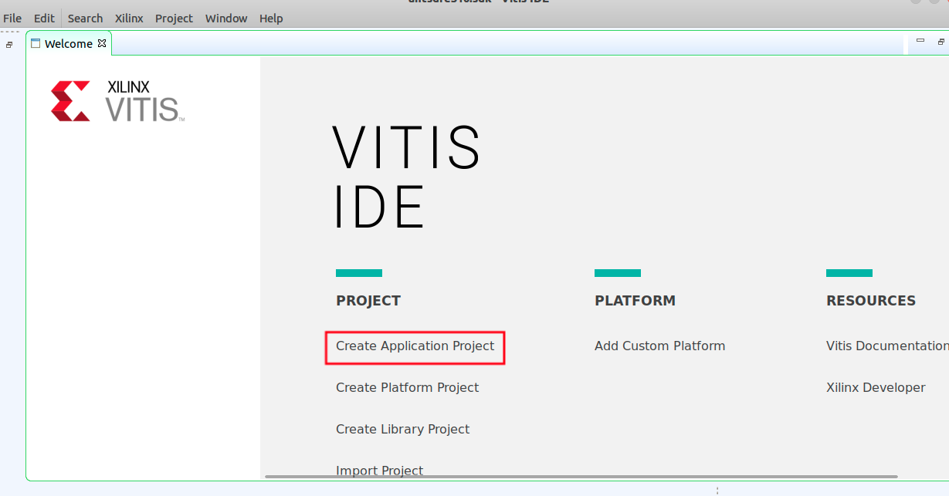Close the Welcome tab
Viewport: 949px width, 496px height.
102,43
